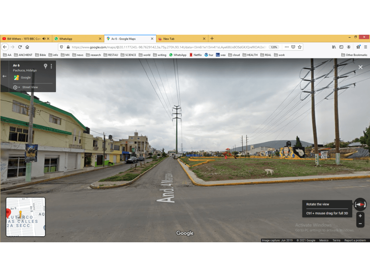
Task: Open the AA bookmarks folder
Action: click(x=7, y=55)
